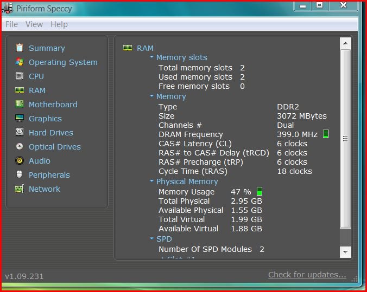This screenshot has height=292, width=367.
Task: Click the vertical scrollbar thumb
Action: (x=345, y=139)
